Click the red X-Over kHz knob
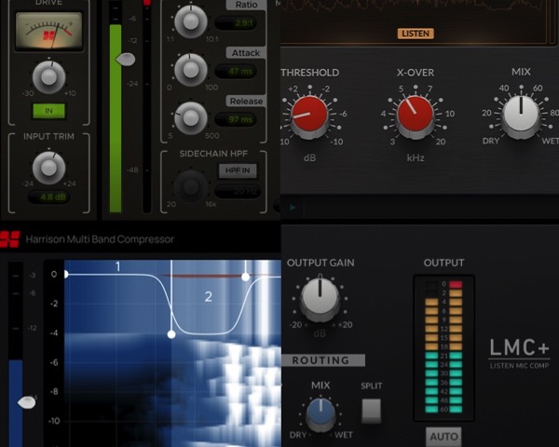559x447 pixels. coord(416,115)
